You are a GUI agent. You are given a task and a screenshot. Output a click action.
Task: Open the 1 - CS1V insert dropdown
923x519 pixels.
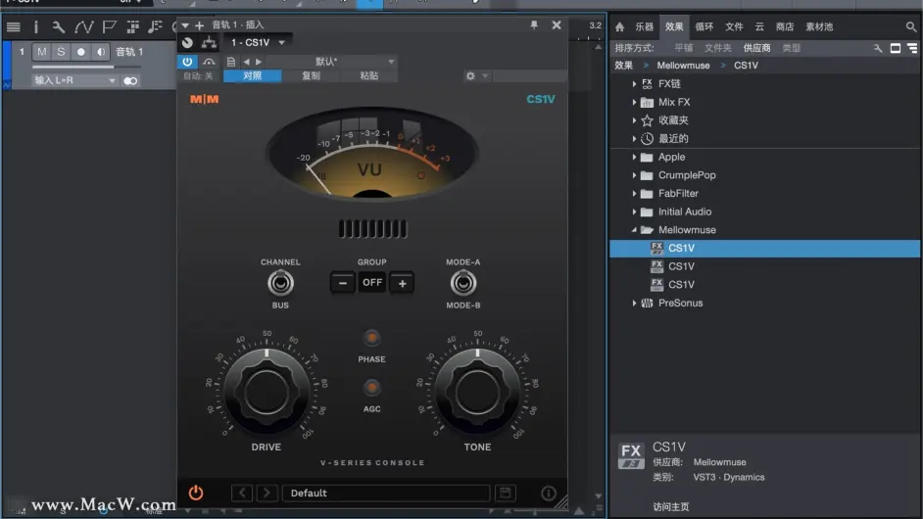pyautogui.click(x=258, y=42)
